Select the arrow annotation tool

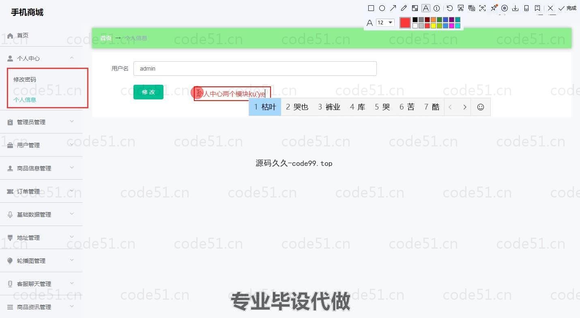393,8
